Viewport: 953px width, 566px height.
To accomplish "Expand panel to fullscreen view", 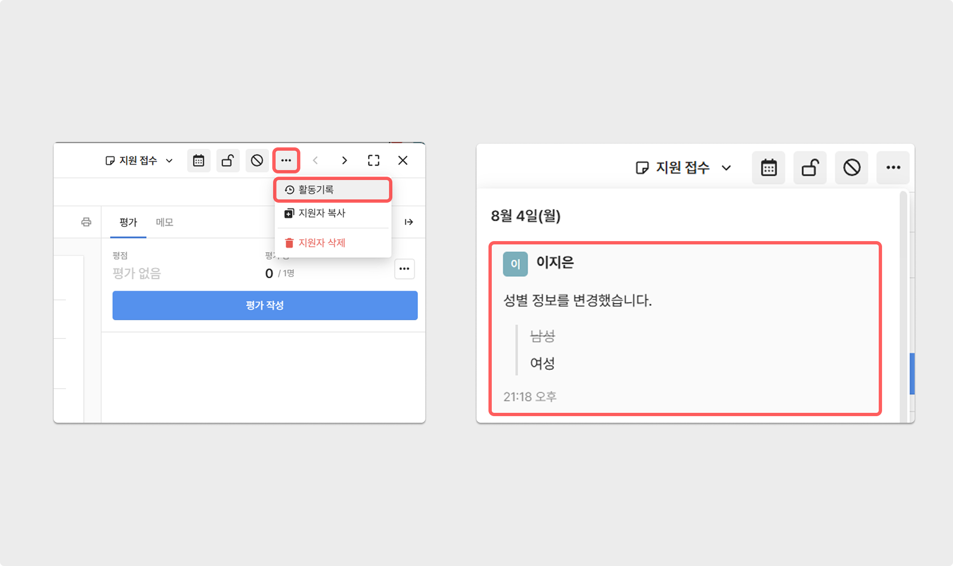I will pyautogui.click(x=373, y=160).
